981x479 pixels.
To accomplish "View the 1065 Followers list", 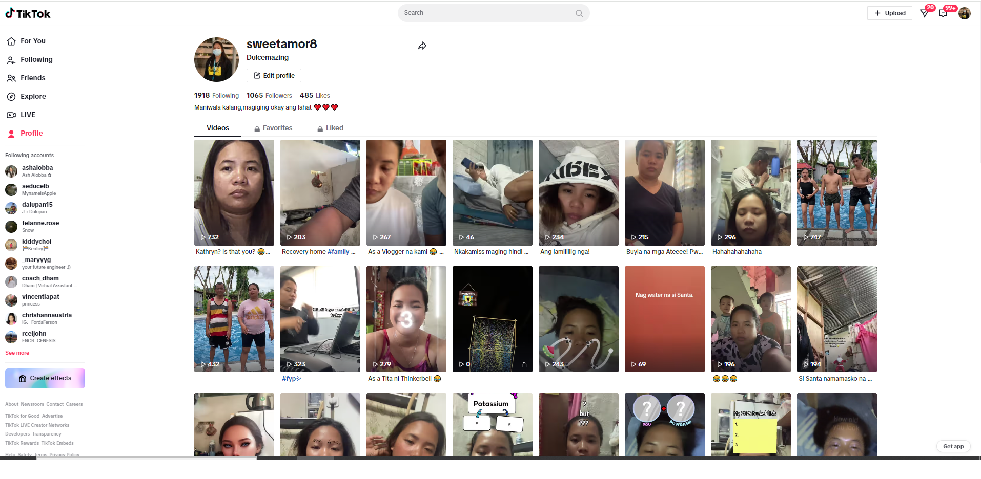I will (x=269, y=95).
